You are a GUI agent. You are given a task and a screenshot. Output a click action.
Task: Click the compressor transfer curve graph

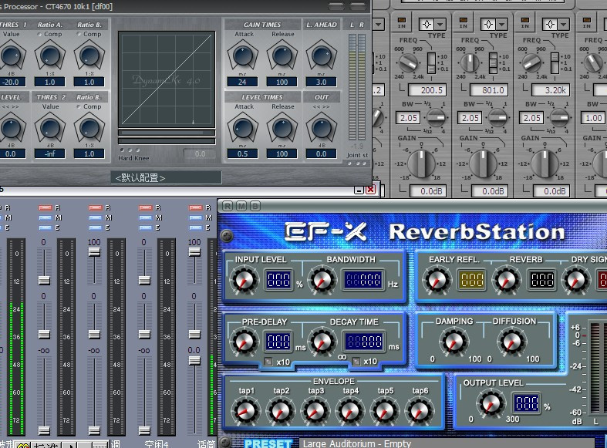pyautogui.click(x=167, y=79)
